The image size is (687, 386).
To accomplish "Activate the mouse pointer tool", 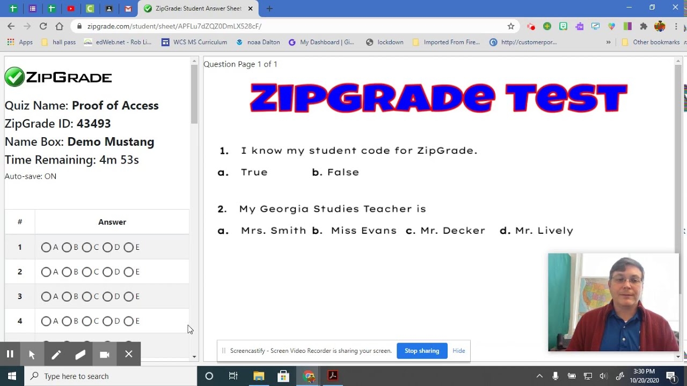I will 32,354.
